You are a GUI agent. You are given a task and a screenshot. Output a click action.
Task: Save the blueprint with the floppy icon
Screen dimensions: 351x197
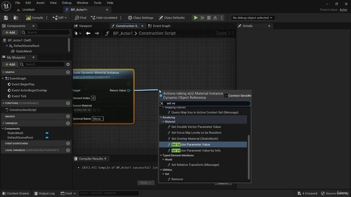point(6,18)
